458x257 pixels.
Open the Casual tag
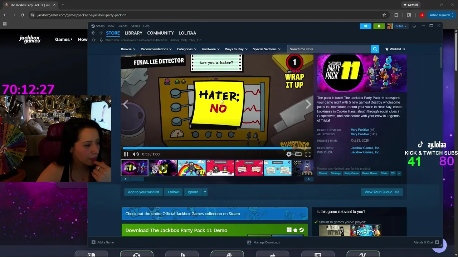click(323, 173)
